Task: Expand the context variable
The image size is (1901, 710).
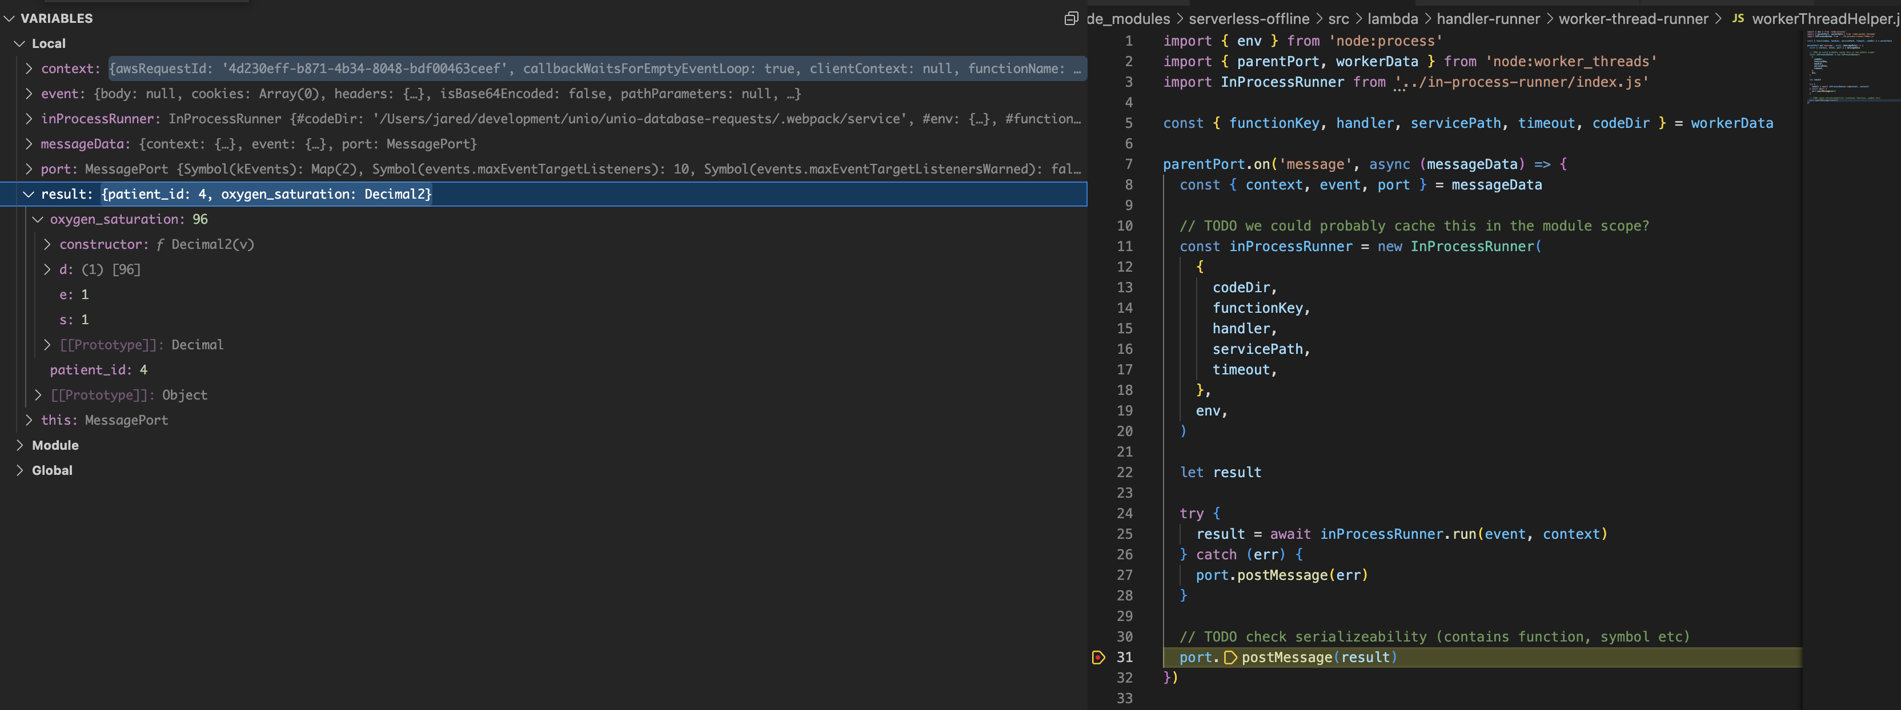Action: coord(30,68)
